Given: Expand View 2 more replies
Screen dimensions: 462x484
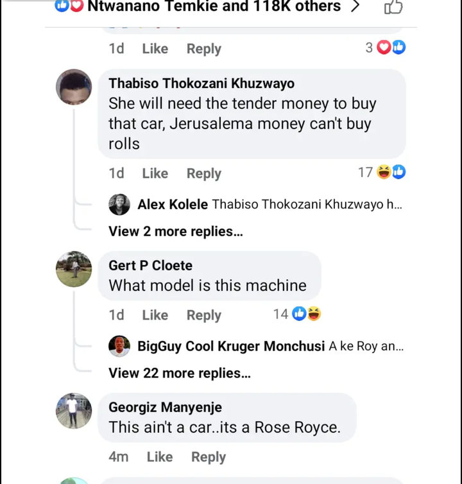Looking at the screenshot, I should point(176,231).
